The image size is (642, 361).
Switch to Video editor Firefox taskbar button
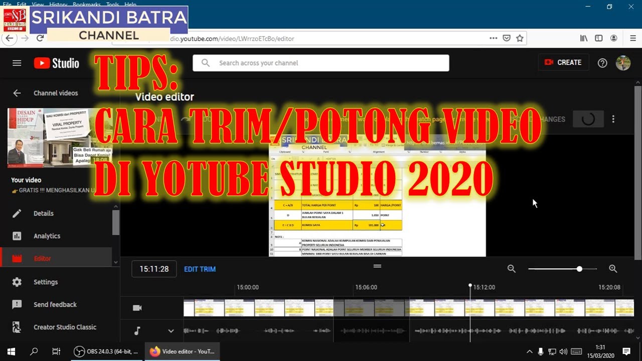[183, 351]
